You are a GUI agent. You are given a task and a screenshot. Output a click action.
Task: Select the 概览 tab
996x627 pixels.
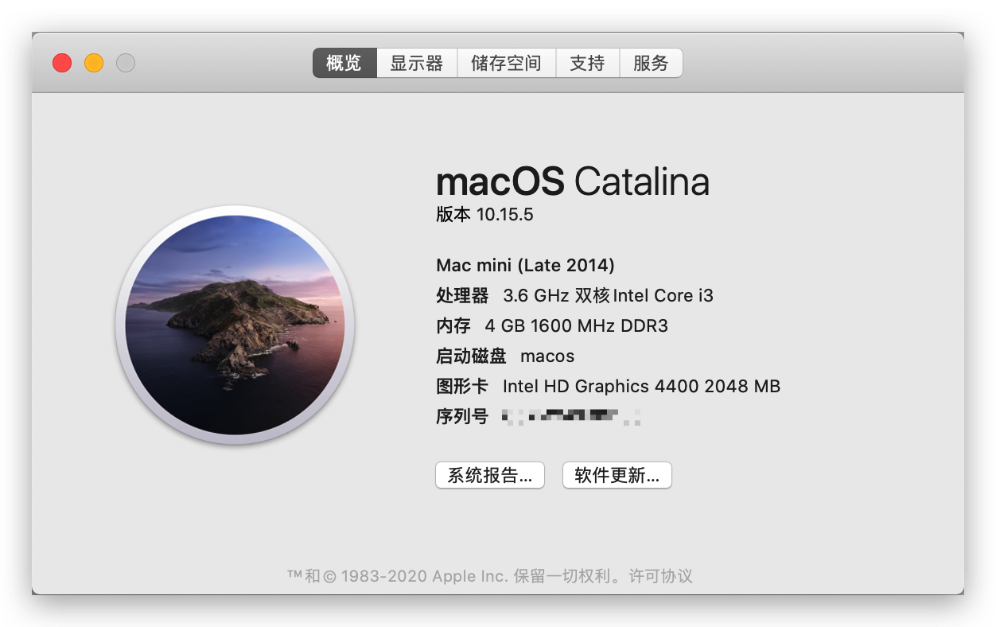[344, 63]
